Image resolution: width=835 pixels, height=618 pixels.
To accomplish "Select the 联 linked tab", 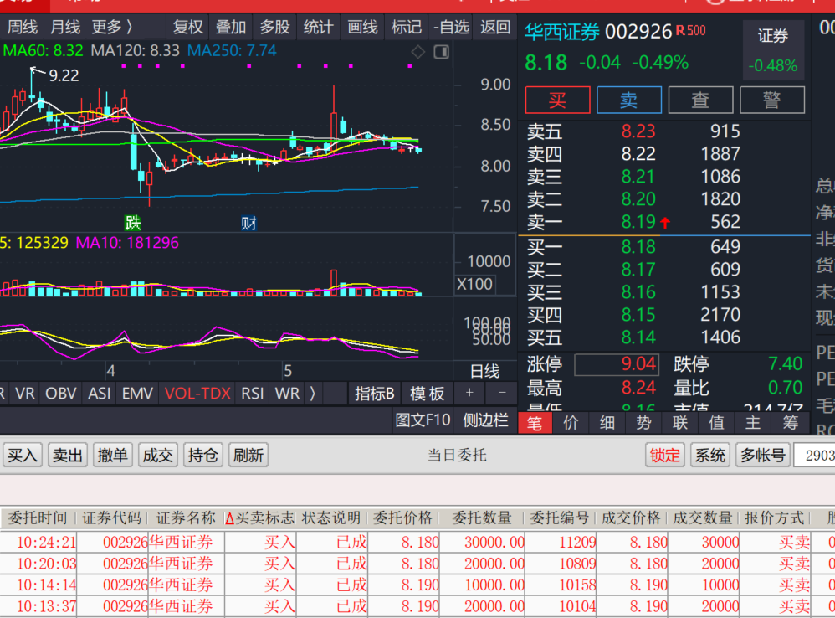I will point(680,423).
